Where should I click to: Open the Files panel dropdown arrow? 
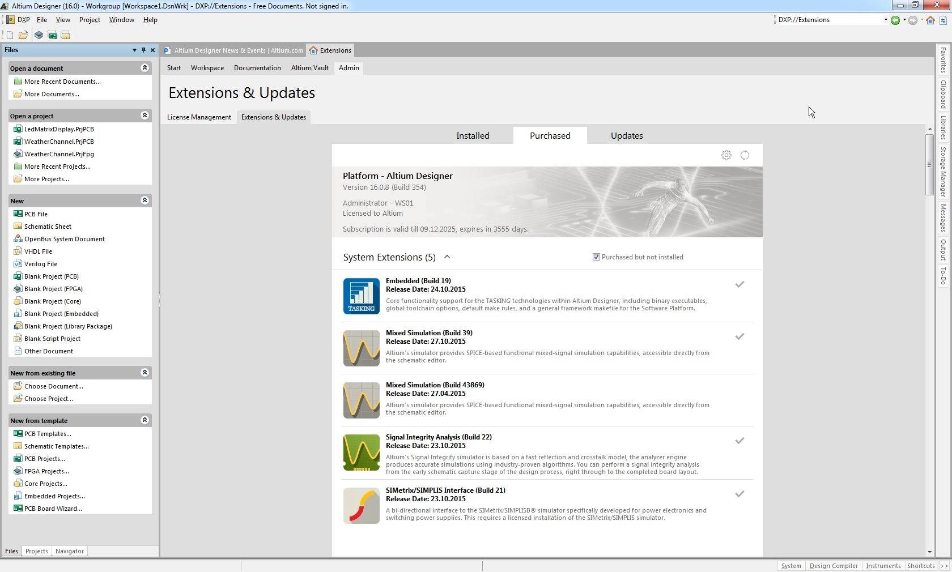tap(134, 50)
